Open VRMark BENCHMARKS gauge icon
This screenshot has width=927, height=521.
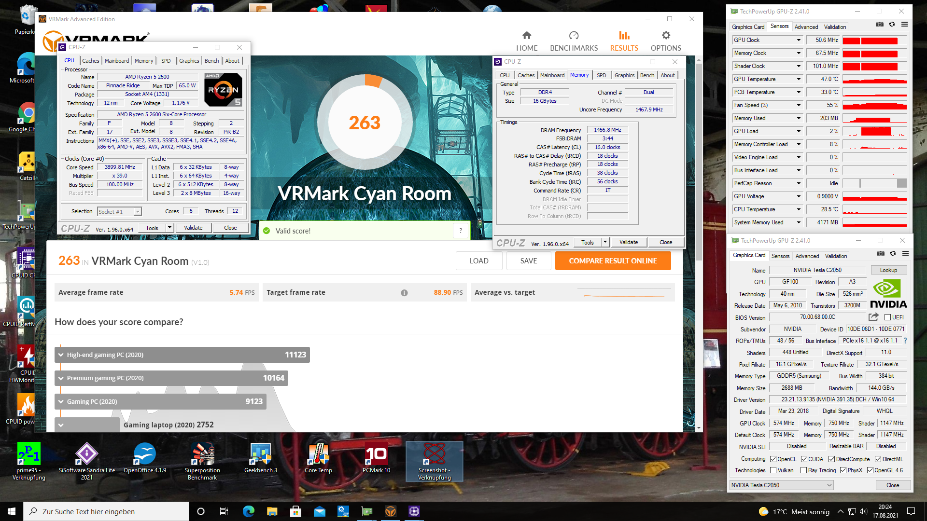click(x=574, y=35)
